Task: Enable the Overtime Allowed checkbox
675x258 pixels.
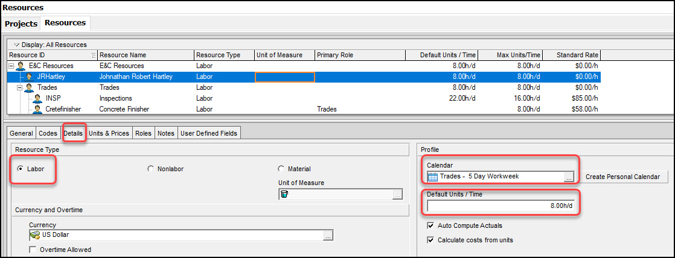Action: (33, 250)
